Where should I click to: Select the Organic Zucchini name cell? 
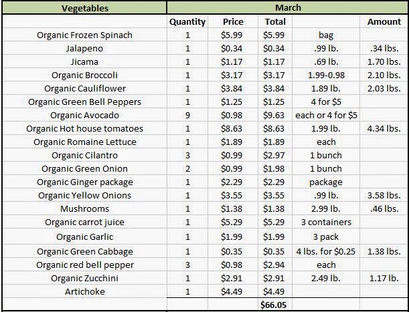tap(84, 278)
